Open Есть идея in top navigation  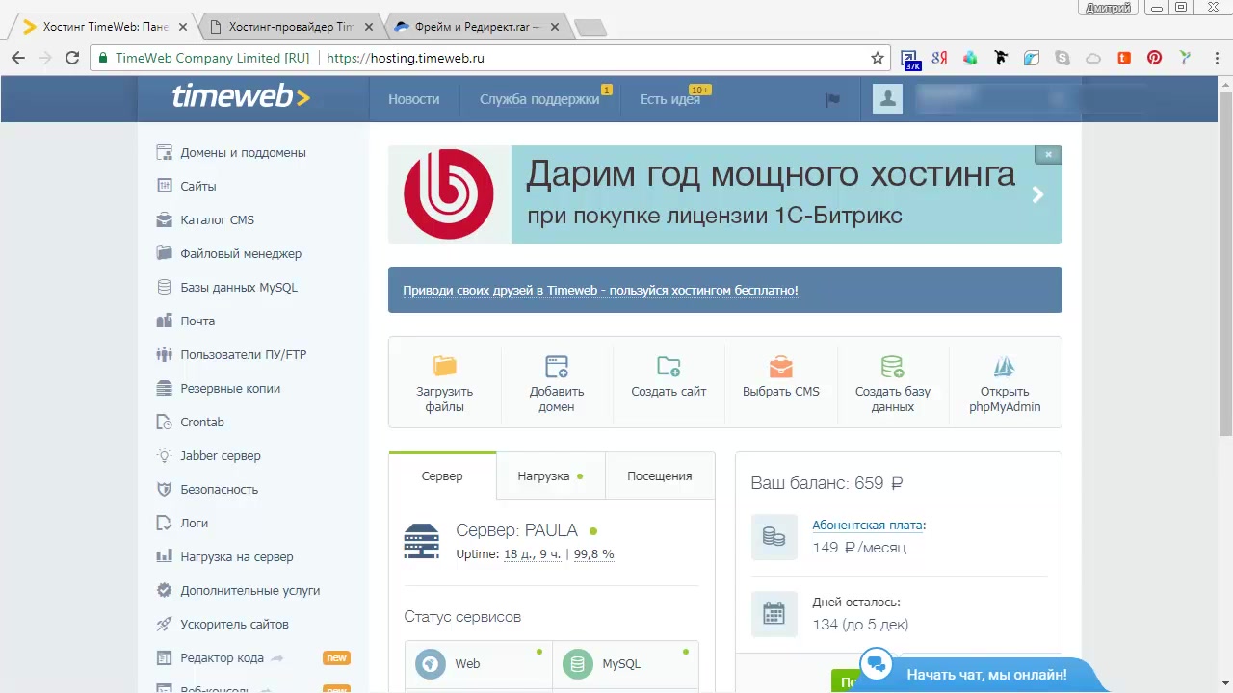pos(669,99)
